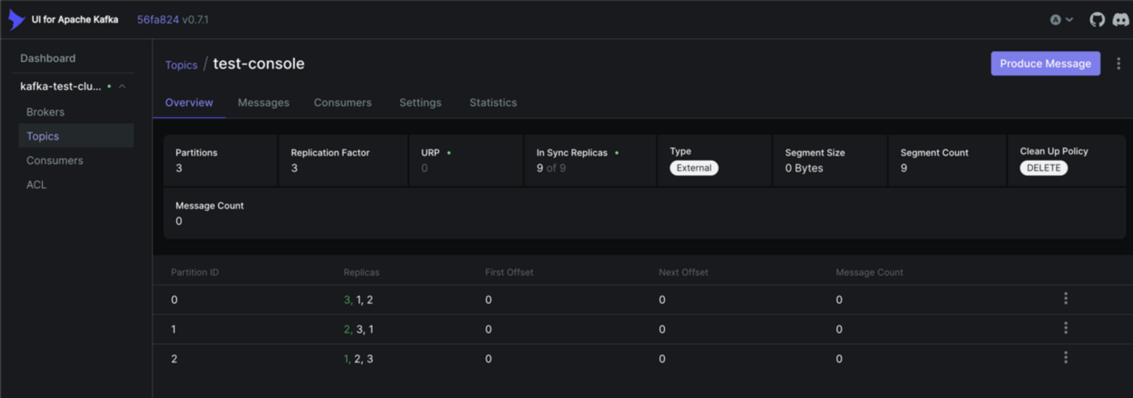The width and height of the screenshot is (1133, 398).
Task: Switch to the Messages tab
Action: 264,103
